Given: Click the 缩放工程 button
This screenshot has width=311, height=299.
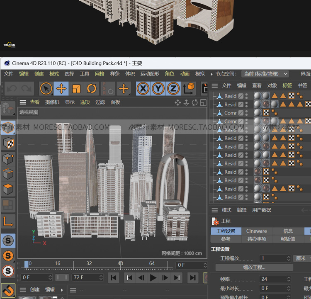Looking at the screenshot, I should 254,267.
